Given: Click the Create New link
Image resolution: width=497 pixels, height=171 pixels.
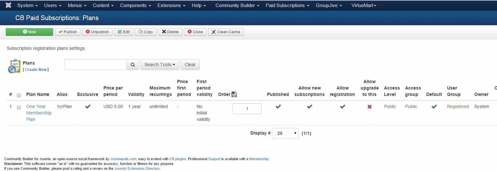Looking at the screenshot, I should point(36,69).
